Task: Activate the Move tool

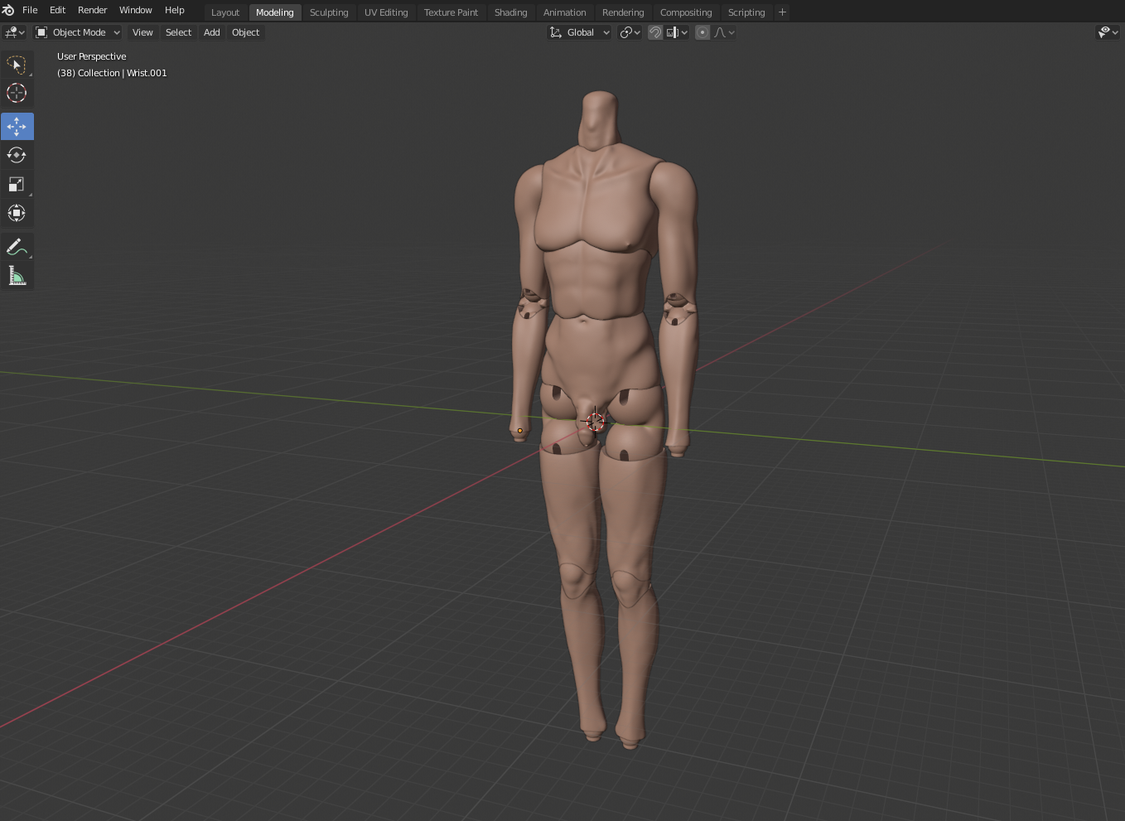Action: pyautogui.click(x=17, y=127)
